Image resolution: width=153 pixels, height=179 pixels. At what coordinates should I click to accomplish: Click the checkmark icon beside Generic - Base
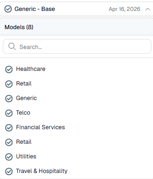pyautogui.click(x=8, y=9)
